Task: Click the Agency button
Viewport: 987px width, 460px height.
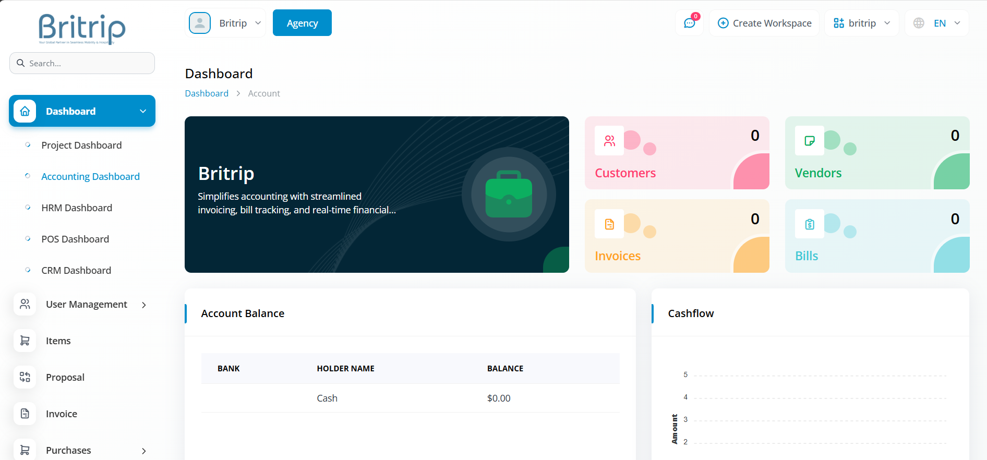Action: pyautogui.click(x=302, y=23)
